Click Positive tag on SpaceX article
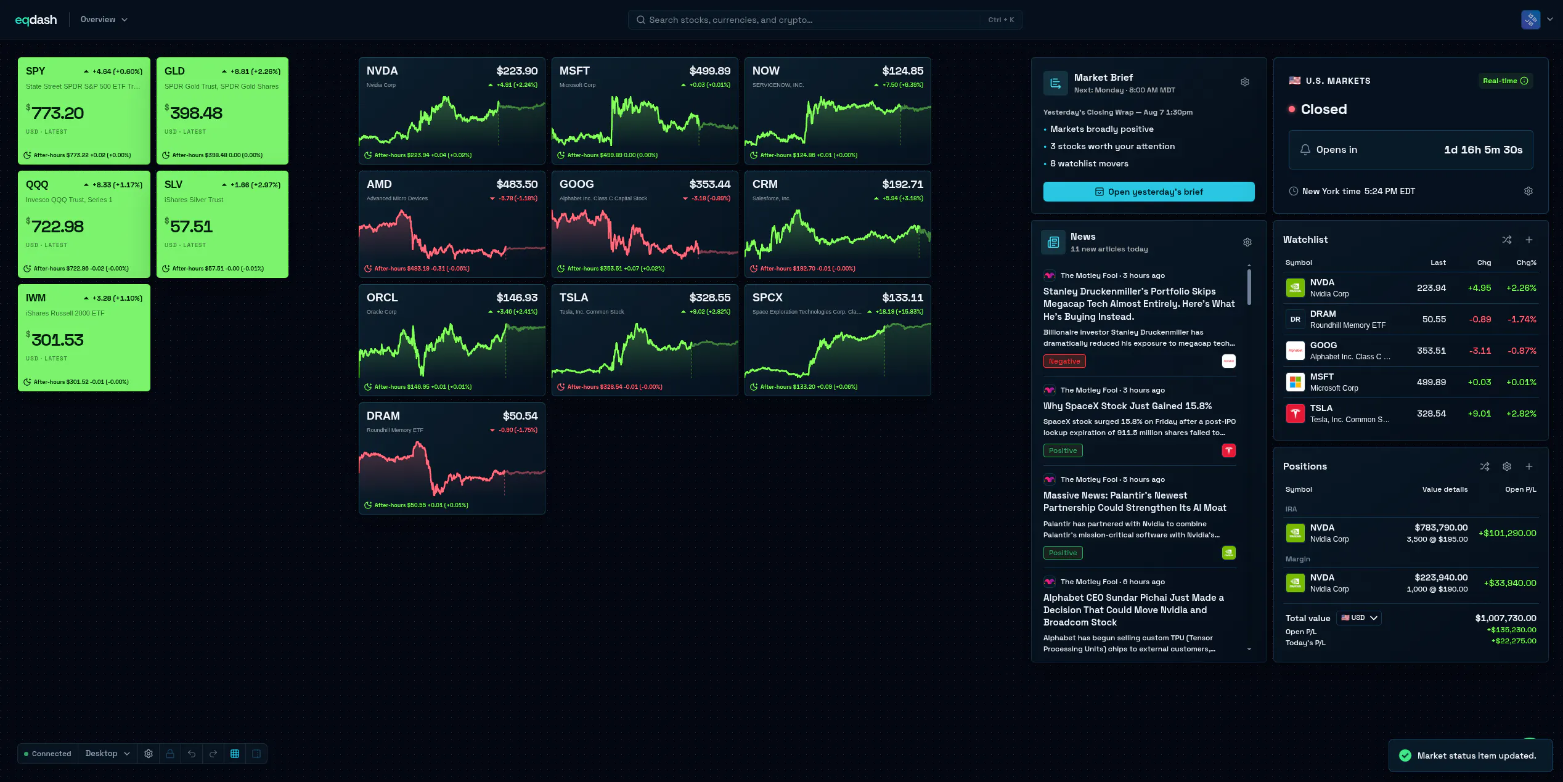This screenshot has width=1563, height=782. click(x=1063, y=450)
